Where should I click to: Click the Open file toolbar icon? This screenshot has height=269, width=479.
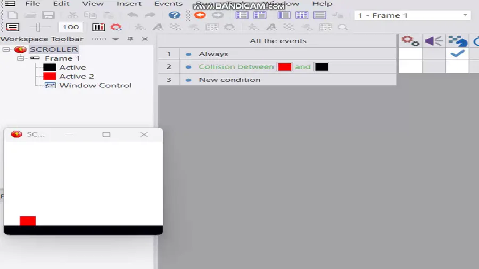click(30, 15)
